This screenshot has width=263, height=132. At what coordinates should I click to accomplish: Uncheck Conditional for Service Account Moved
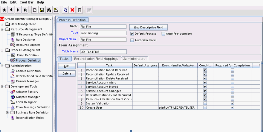(205, 87)
